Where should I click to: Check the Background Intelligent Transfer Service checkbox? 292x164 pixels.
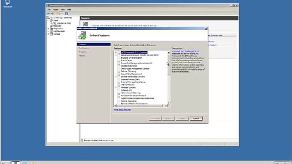point(119,55)
